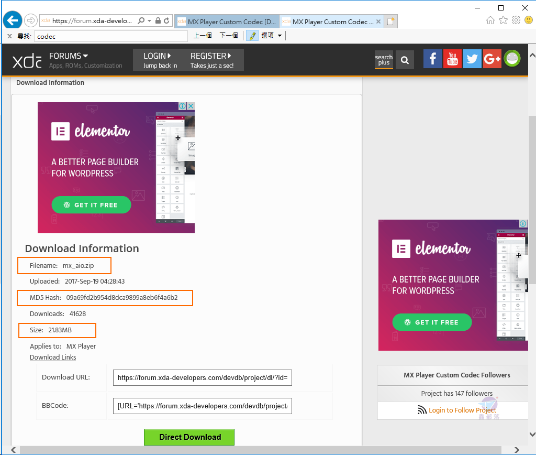The width and height of the screenshot is (536, 455).
Task: Click GET IT FREE in left Elementor ad
Action: point(91,205)
